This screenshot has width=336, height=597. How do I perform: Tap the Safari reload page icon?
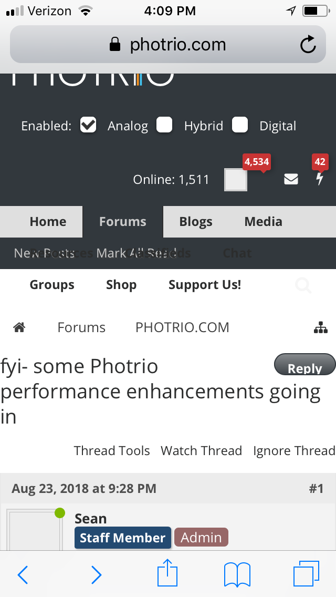click(308, 44)
